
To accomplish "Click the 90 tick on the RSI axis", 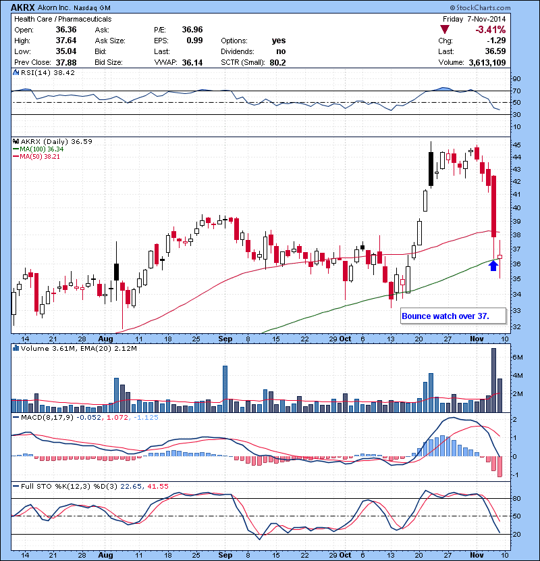I will (x=517, y=78).
